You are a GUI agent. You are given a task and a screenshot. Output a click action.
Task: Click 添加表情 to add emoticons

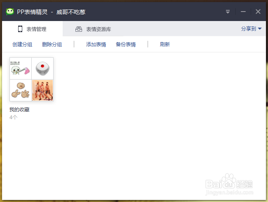(96, 45)
